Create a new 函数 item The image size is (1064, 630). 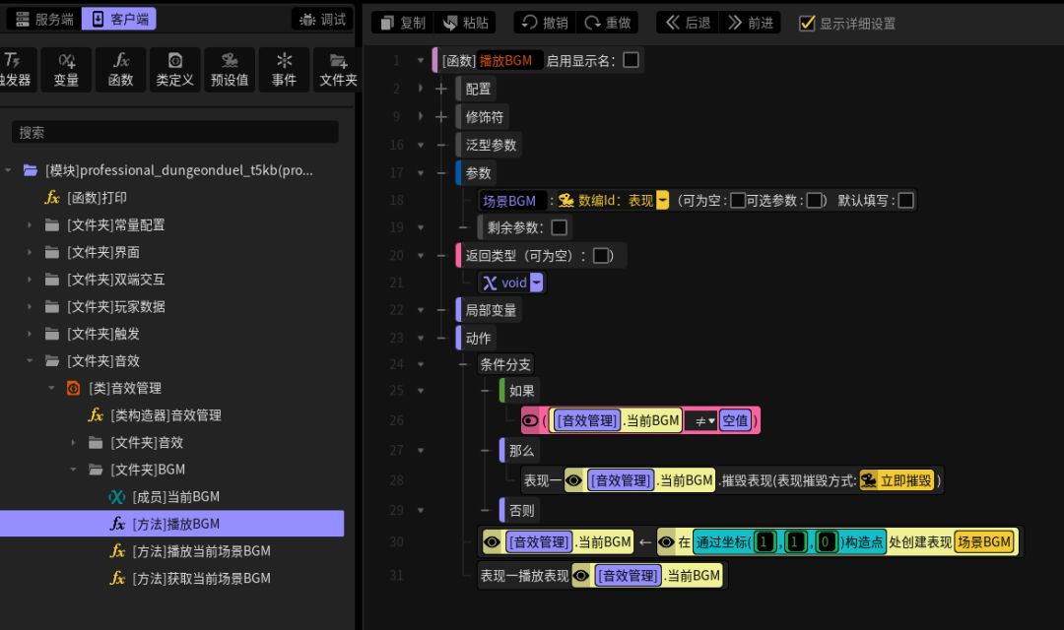click(x=121, y=69)
